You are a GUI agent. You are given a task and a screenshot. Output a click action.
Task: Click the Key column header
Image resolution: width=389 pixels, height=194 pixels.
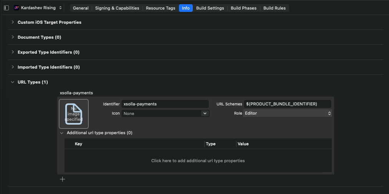(x=78, y=144)
